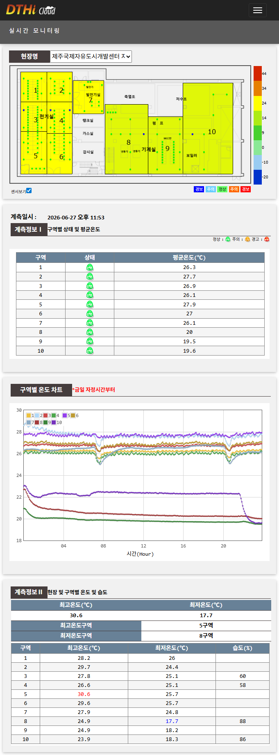Viewport: 279px width, 755px height.
Task: Click the light blue -10 swatch on scale
Action: pyautogui.click(x=257, y=162)
